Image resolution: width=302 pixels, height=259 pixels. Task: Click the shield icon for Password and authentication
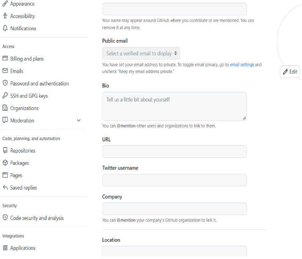tap(5, 83)
